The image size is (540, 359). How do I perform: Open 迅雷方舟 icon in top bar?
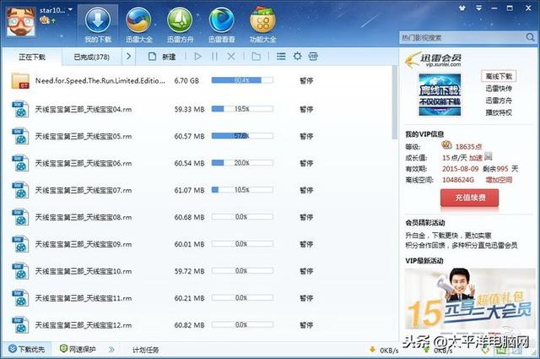point(180,24)
